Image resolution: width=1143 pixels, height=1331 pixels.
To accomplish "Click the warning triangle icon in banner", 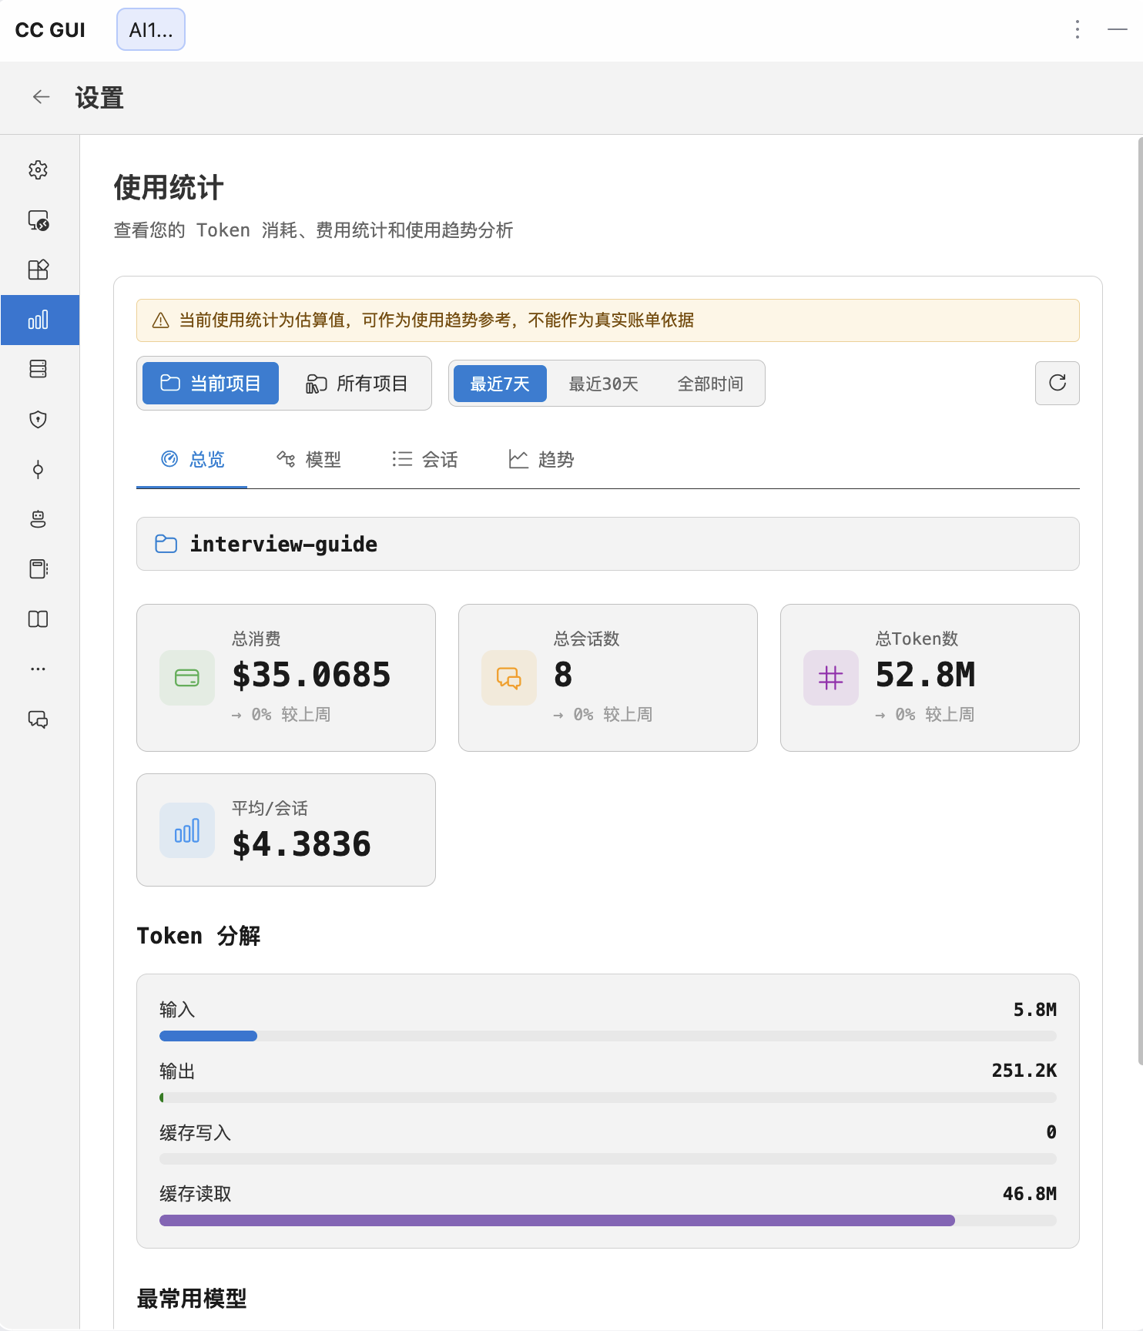I will pos(160,320).
